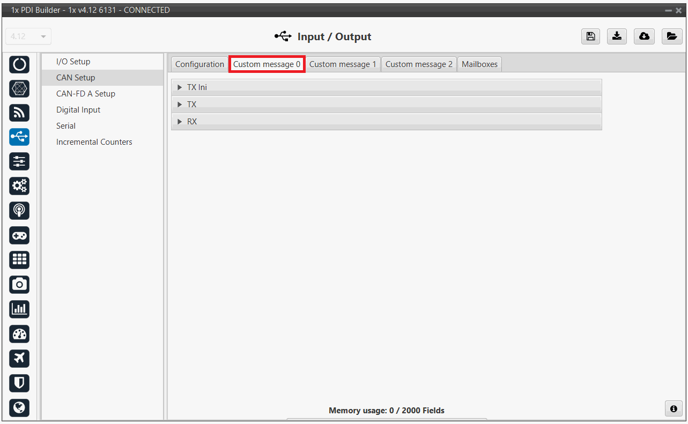
Task: Open the folder icon in top toolbar
Action: (x=671, y=36)
